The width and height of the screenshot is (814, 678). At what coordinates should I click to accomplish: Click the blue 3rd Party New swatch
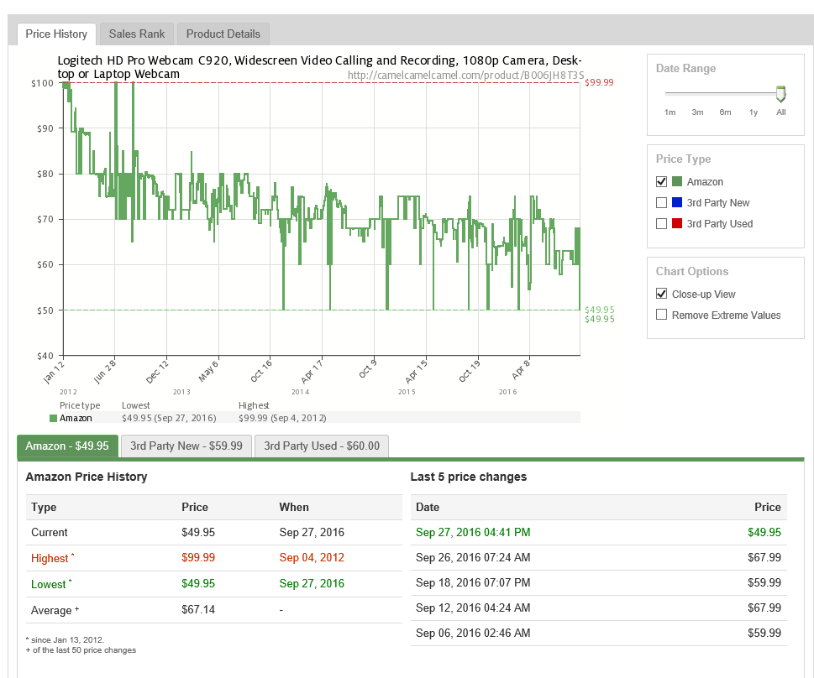pyautogui.click(x=677, y=203)
